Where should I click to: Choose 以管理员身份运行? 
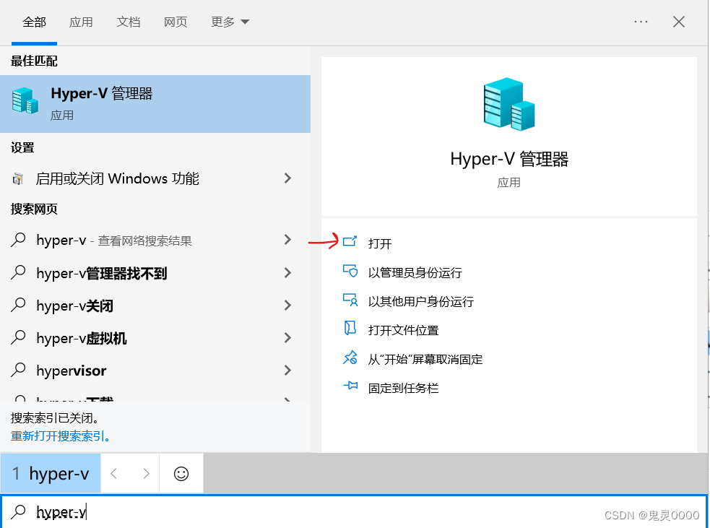tap(415, 272)
